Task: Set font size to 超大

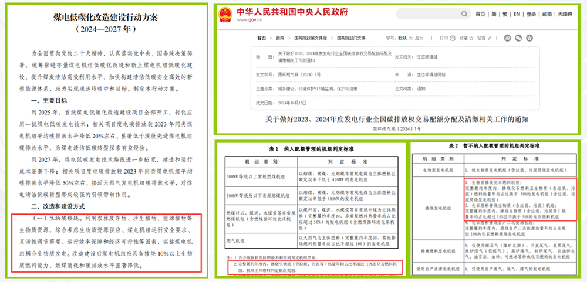Action: tap(419, 38)
